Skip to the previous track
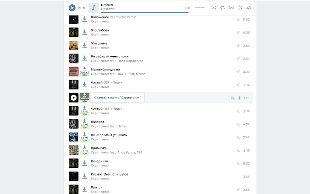 click(x=79, y=8)
